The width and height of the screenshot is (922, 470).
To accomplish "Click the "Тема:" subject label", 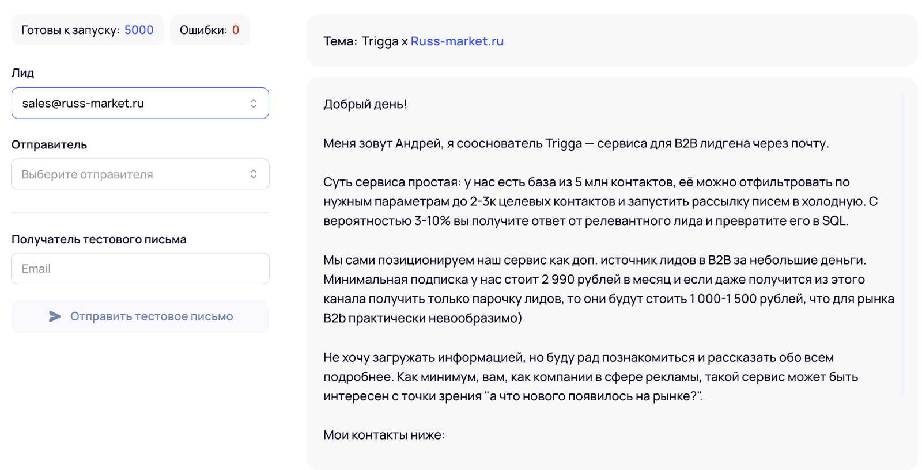I will click(x=340, y=41).
